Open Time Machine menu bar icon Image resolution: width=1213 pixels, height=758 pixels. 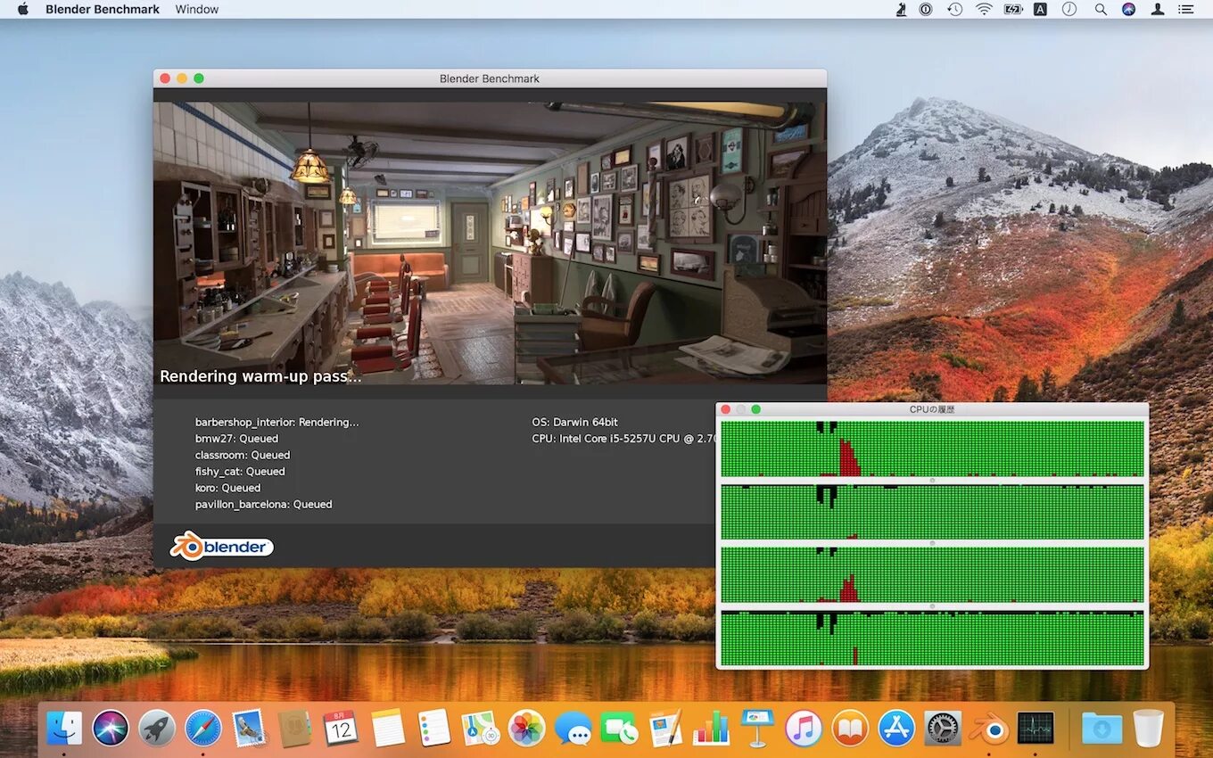[955, 9]
